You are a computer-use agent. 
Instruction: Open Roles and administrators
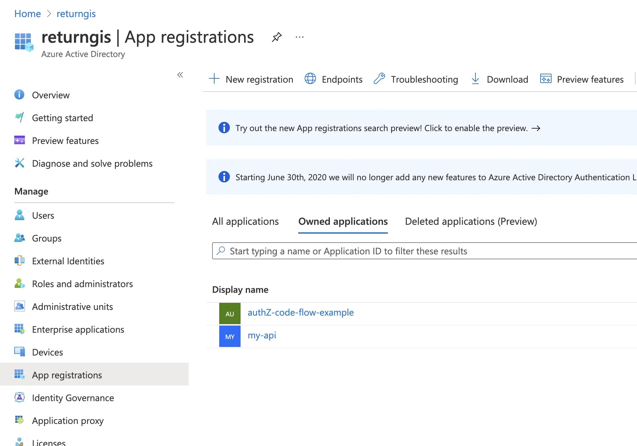pos(82,284)
